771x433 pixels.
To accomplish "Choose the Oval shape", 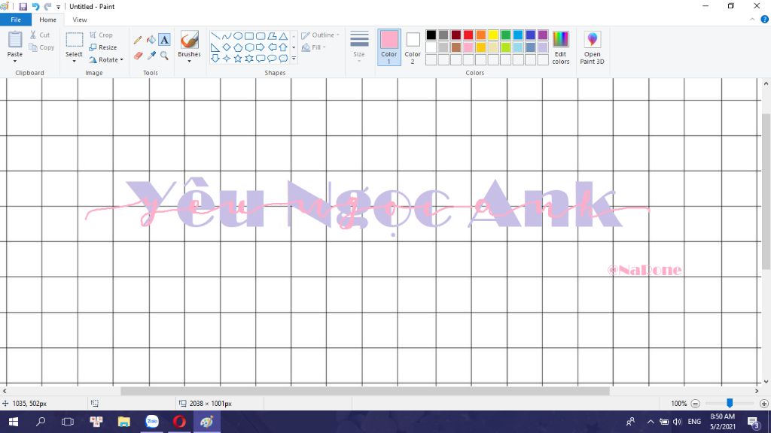I will tap(237, 36).
